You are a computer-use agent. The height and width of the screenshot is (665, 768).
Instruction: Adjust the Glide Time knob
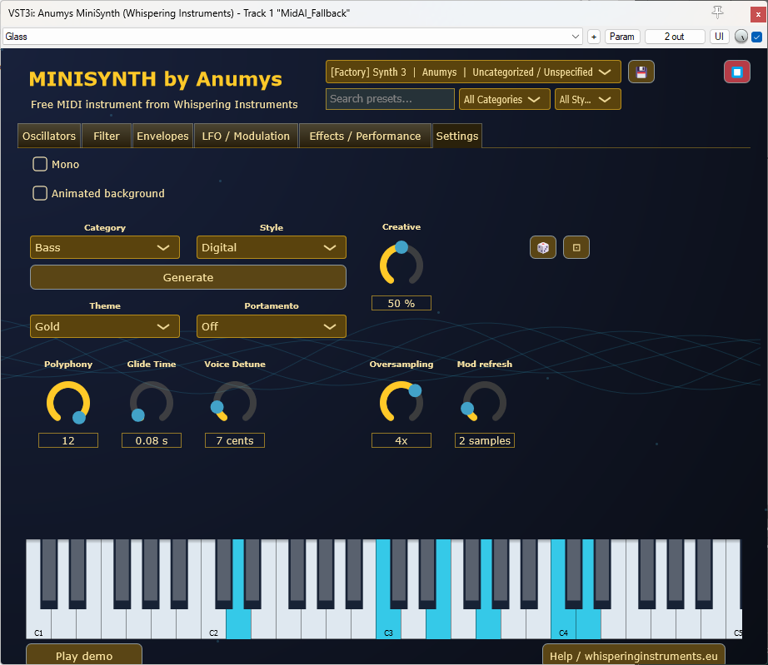click(152, 403)
